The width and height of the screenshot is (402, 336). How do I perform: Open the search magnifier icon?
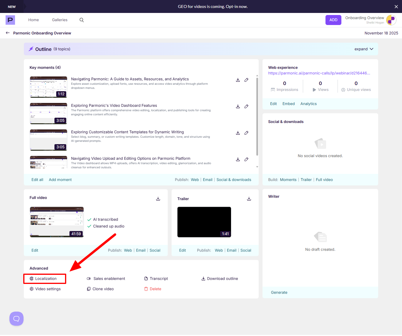click(x=82, y=20)
